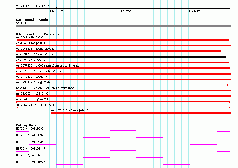This screenshot has height=168, width=238.
Task: Click the DGV Structural Variants heading
Action: click(37, 34)
